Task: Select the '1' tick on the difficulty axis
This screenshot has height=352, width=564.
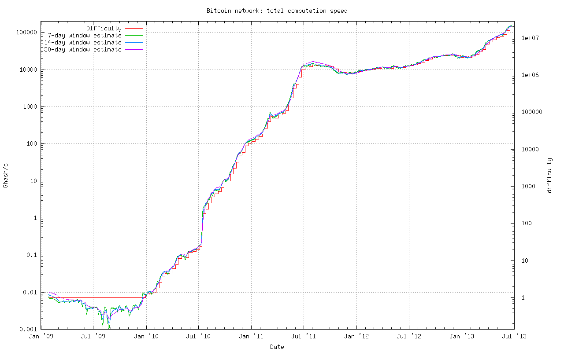Action: [523, 298]
